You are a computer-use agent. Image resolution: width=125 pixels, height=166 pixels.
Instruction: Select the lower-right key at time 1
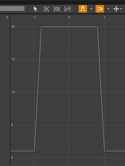104,151
